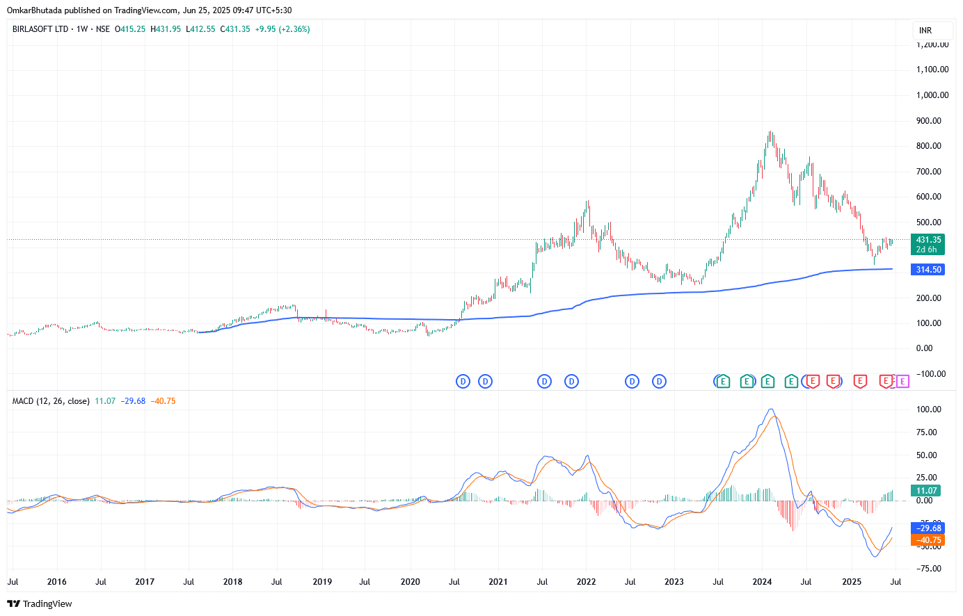
Task: Click the TradingView logo at bottom left
Action: pyautogui.click(x=40, y=603)
